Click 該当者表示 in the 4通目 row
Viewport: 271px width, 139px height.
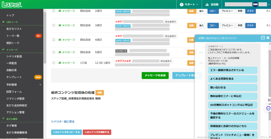[x=171, y=36]
